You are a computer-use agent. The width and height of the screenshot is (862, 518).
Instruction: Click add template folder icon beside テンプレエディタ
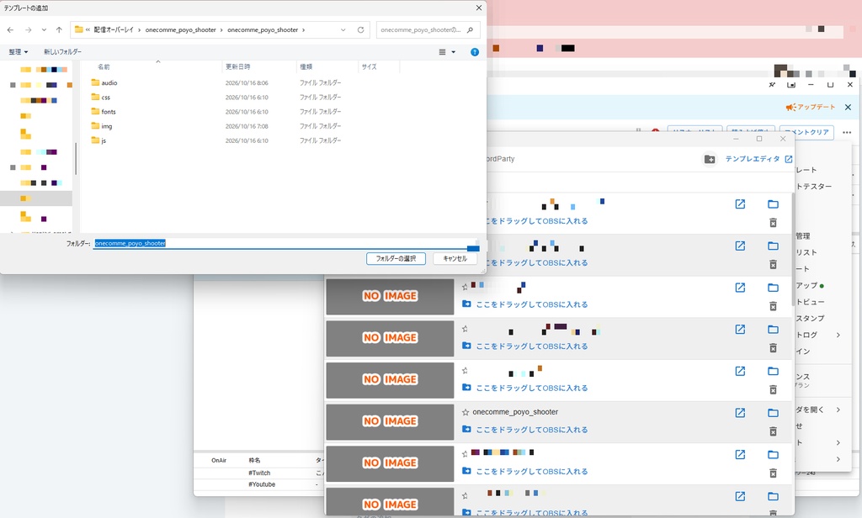[x=710, y=159]
